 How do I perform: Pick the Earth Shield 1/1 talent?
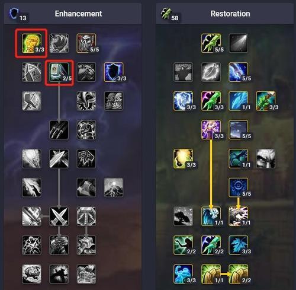pyautogui.click(x=211, y=274)
